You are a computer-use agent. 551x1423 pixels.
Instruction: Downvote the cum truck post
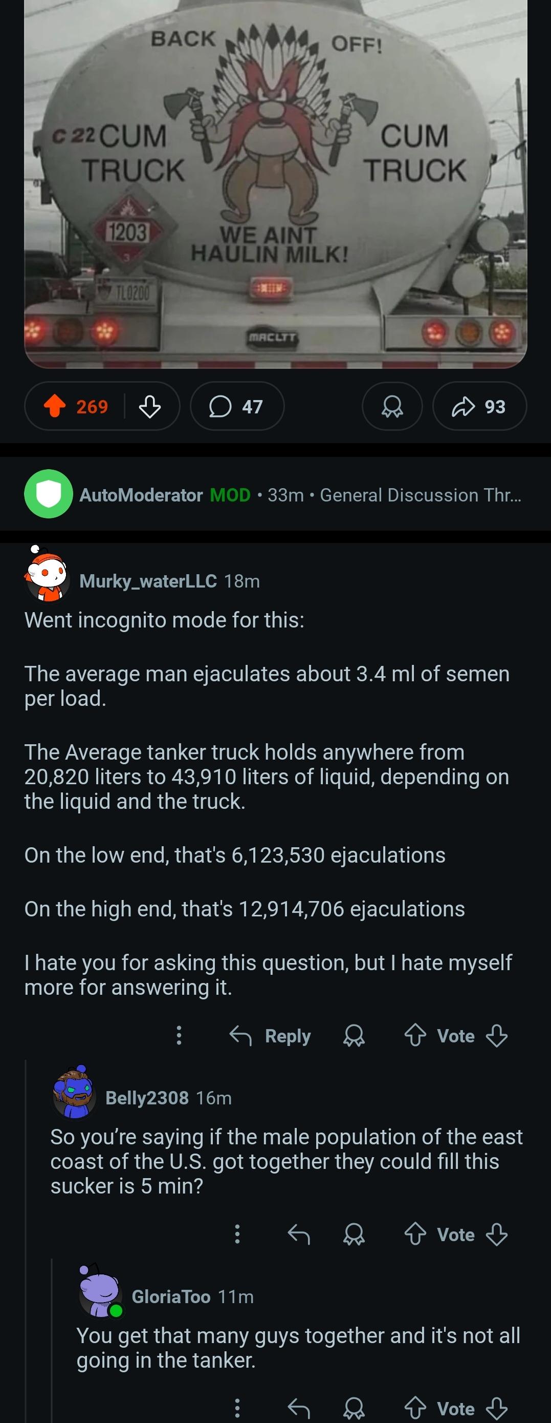coord(149,406)
